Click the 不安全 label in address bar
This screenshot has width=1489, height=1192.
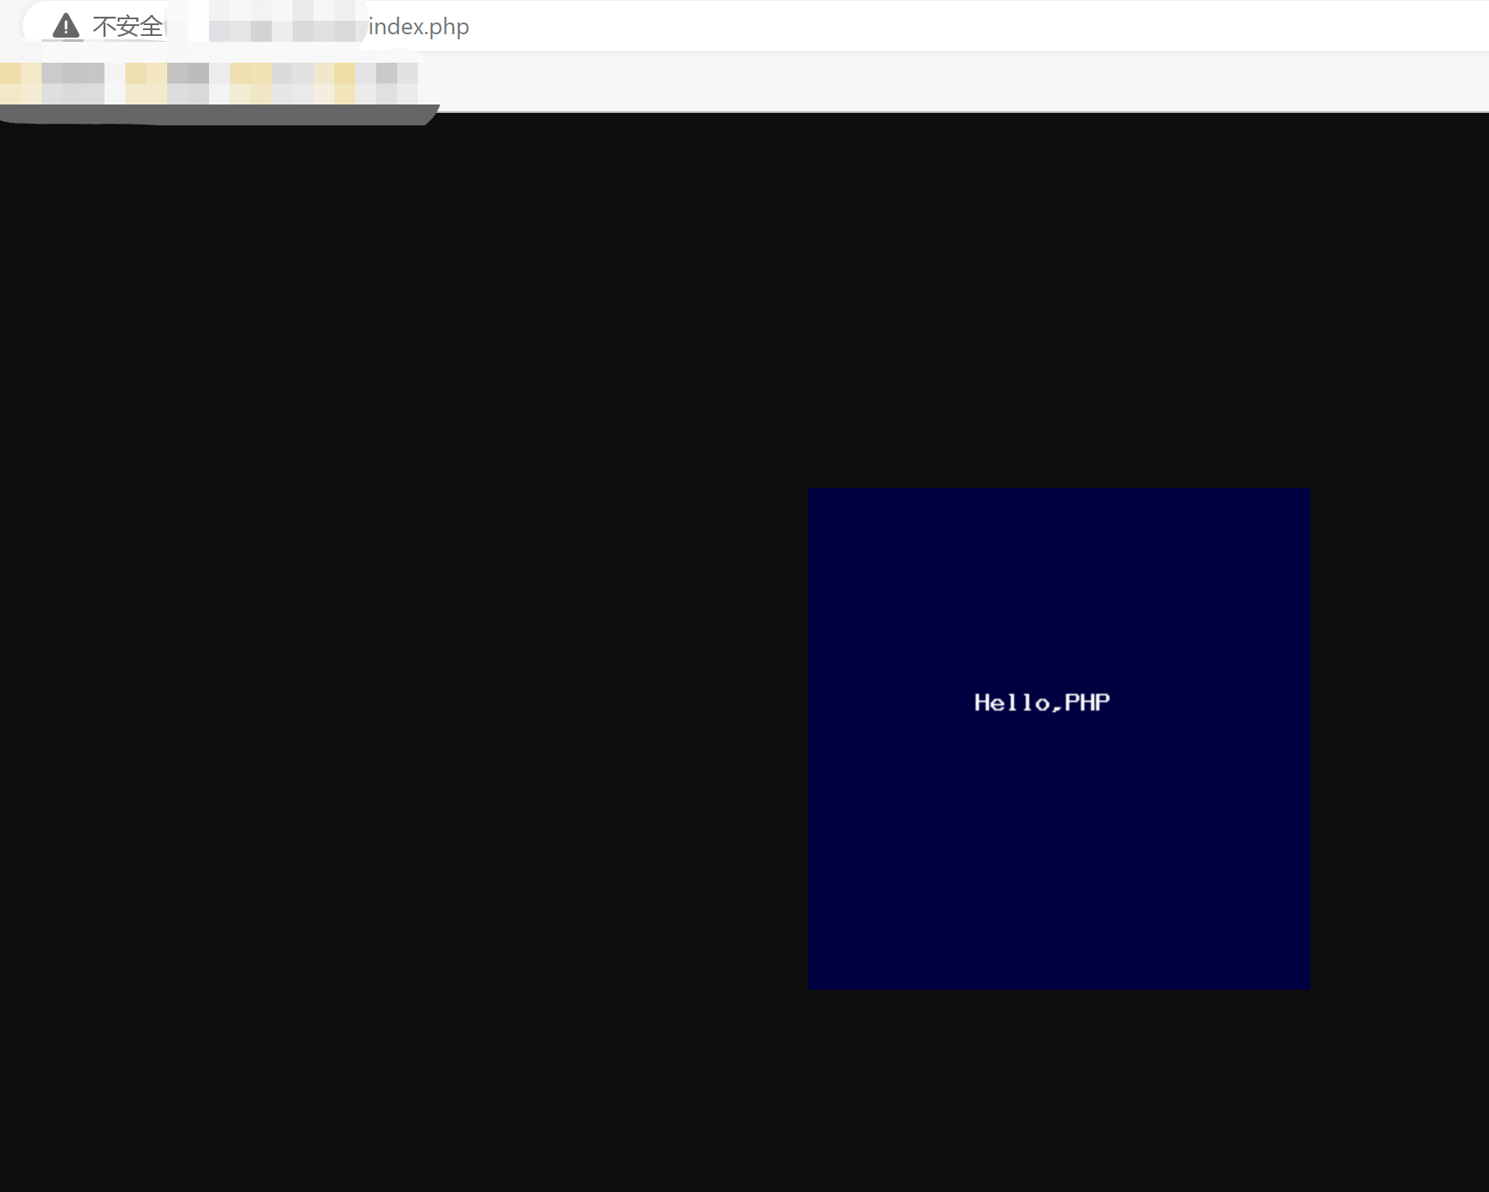click(x=127, y=27)
